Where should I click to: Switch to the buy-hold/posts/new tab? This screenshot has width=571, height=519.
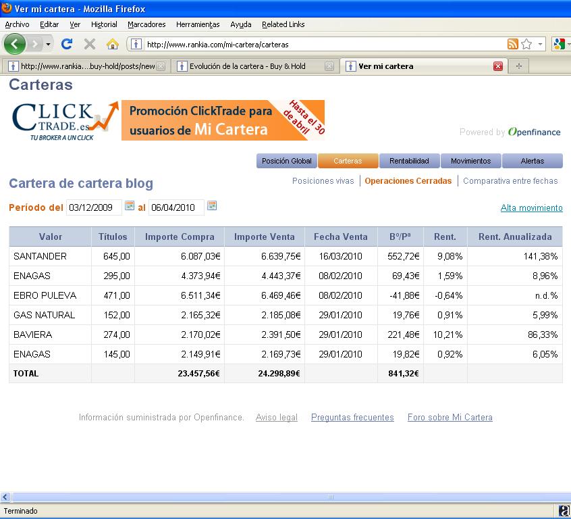(86, 66)
